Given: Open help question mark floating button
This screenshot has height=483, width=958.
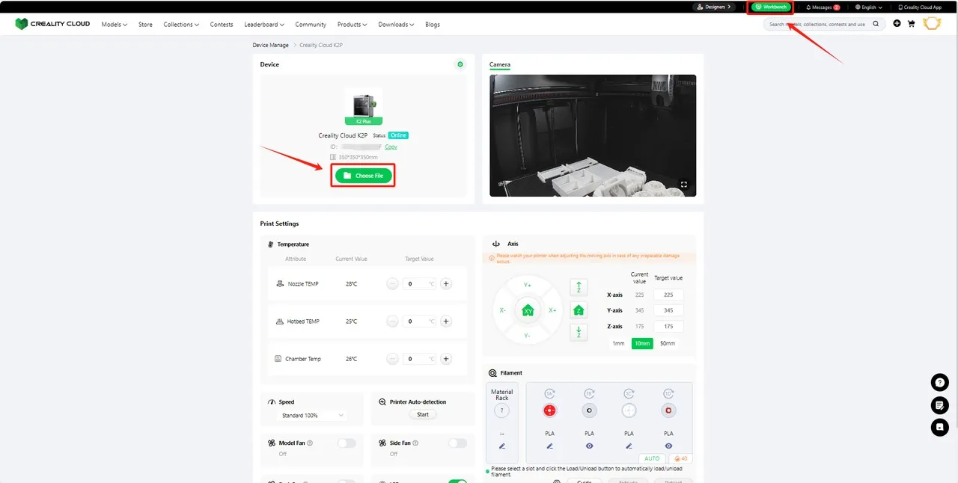Looking at the screenshot, I should (939, 383).
